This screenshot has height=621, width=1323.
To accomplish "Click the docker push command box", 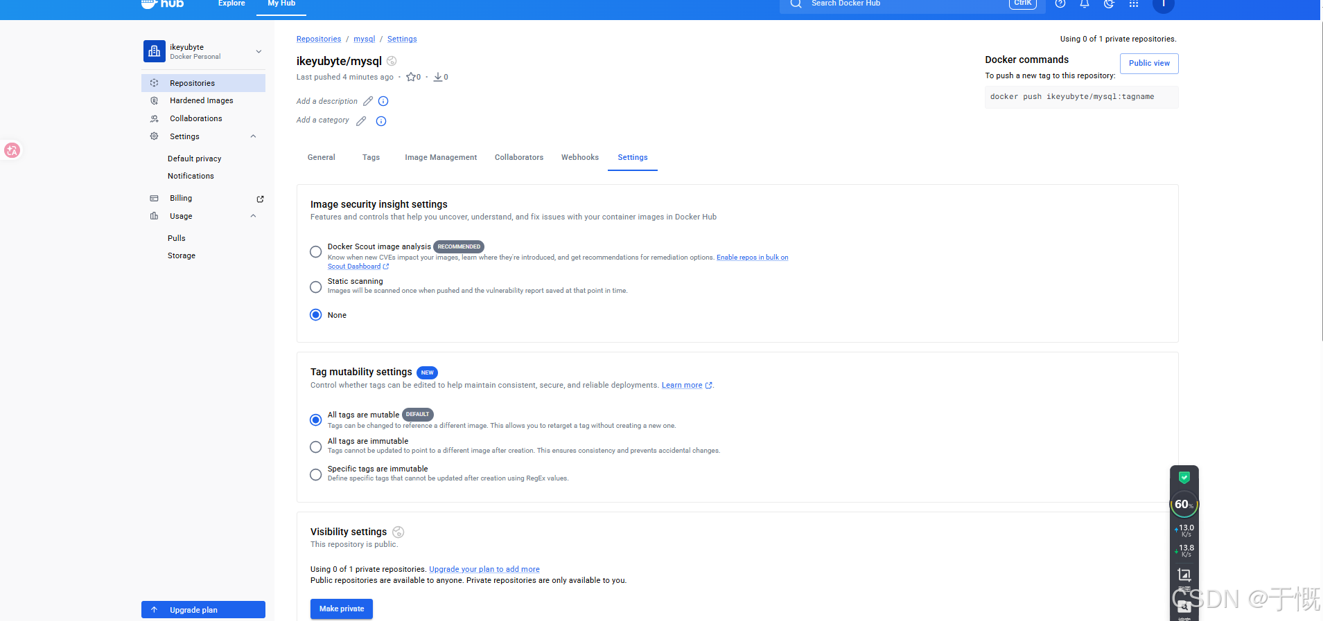I will pyautogui.click(x=1082, y=97).
